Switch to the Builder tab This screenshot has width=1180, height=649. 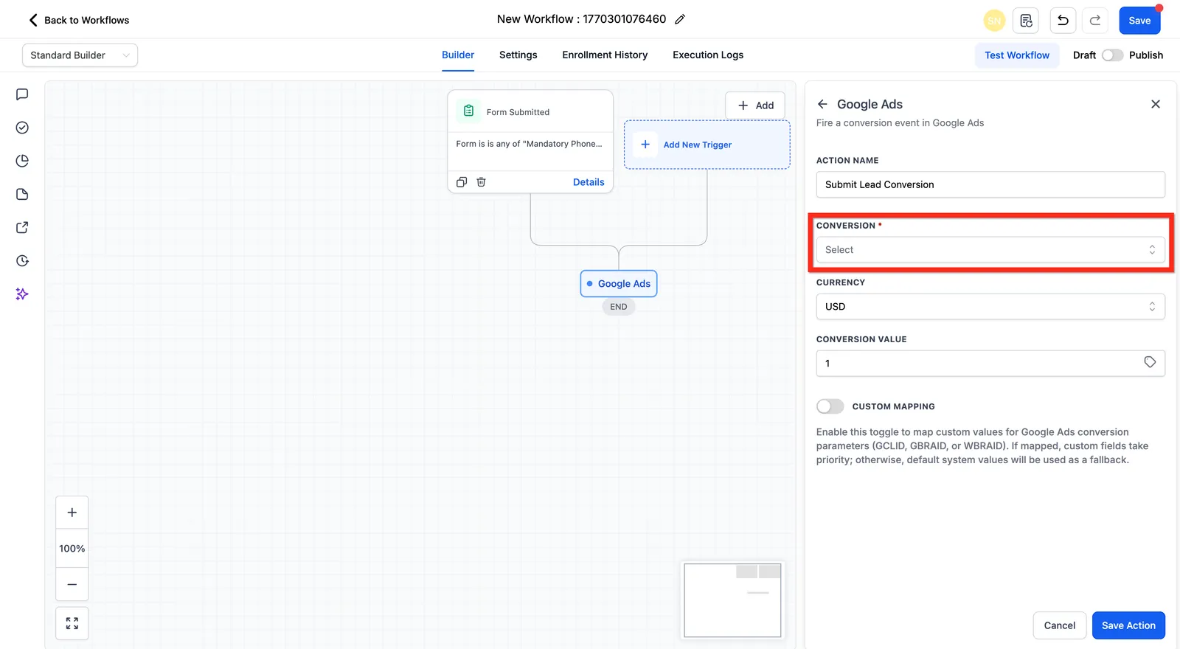tap(458, 55)
